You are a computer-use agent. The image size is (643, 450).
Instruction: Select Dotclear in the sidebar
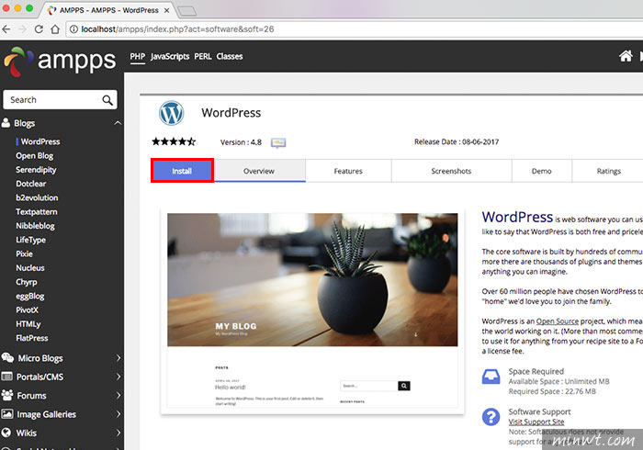[x=30, y=184]
